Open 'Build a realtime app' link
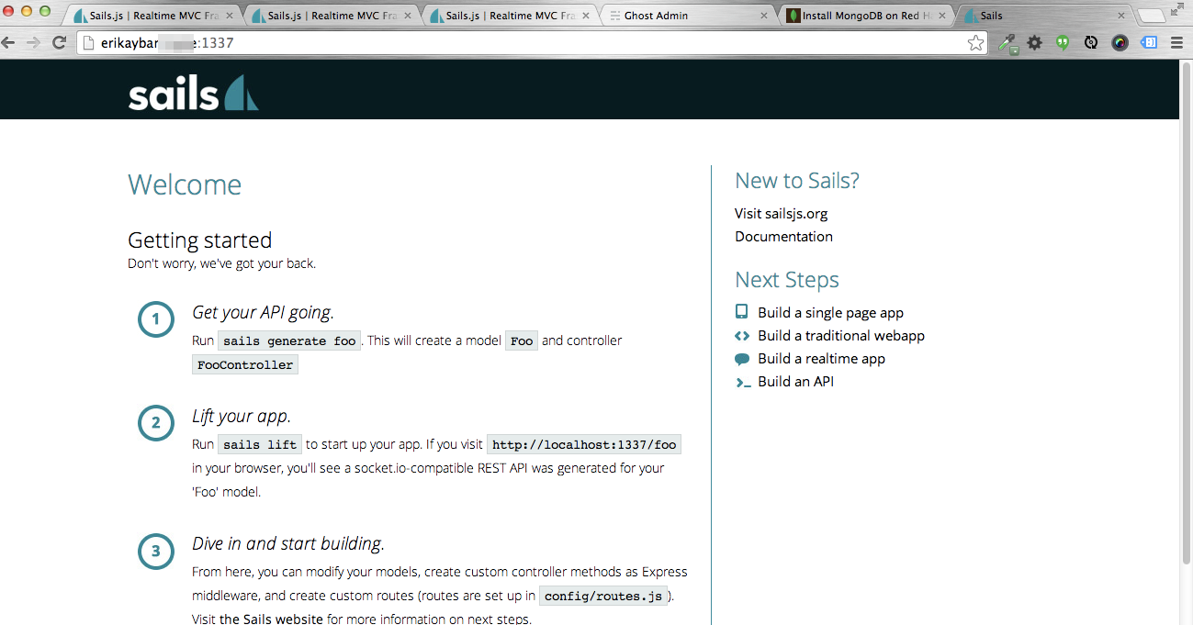Viewport: 1193px width, 625px height. 821,358
